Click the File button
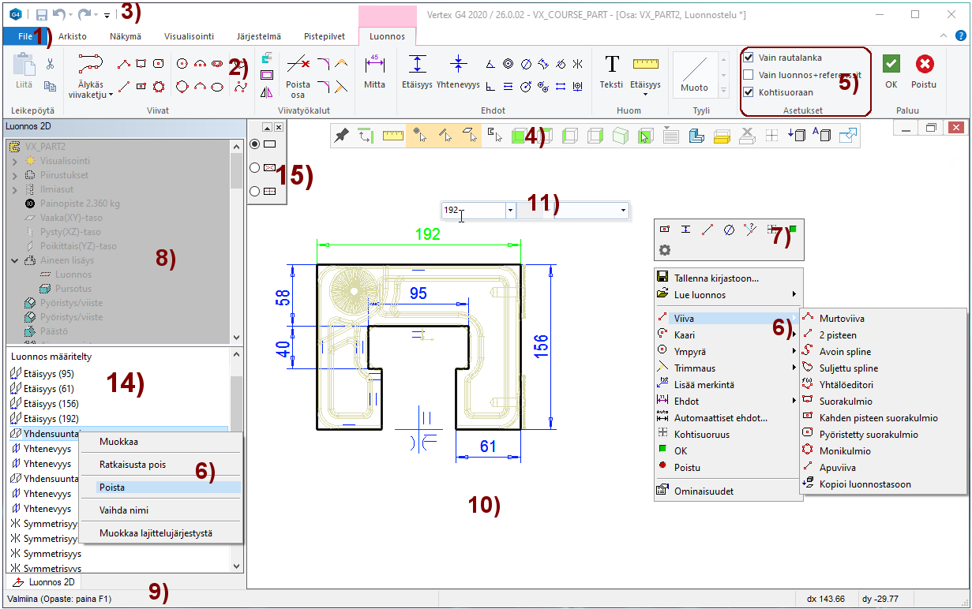 [x=25, y=36]
